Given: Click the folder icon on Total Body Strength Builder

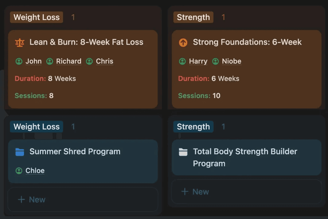Looking at the screenshot, I should 183,151.
